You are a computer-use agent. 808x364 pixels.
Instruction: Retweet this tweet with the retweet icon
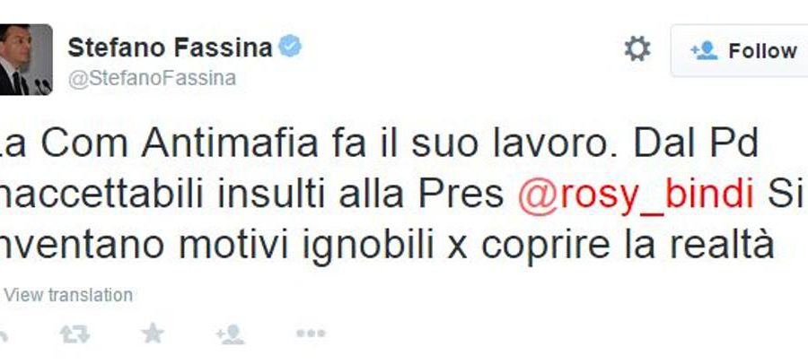coord(75,334)
